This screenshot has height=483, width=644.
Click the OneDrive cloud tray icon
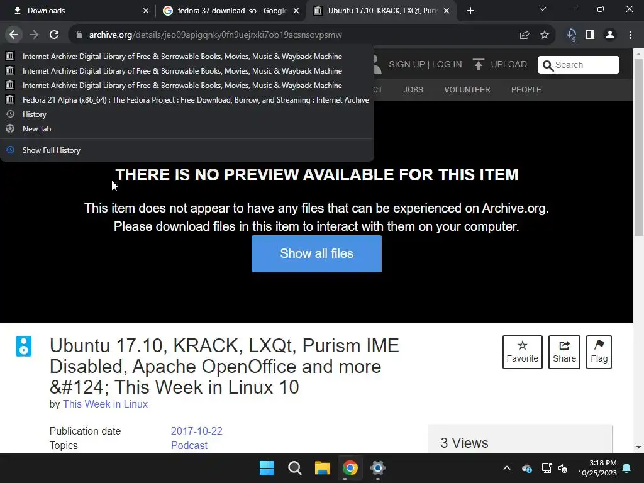coord(527,468)
